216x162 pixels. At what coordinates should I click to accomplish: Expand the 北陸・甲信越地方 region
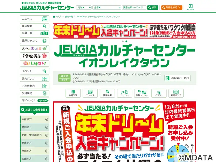(35, 135)
